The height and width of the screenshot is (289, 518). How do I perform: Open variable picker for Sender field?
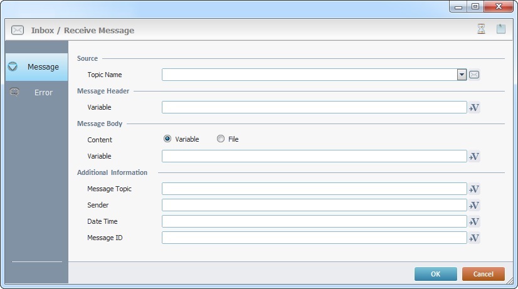474,206
